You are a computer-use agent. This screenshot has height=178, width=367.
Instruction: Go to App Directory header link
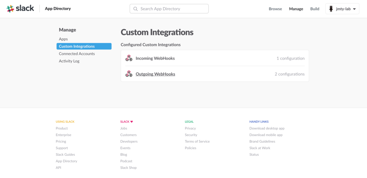(x=58, y=9)
